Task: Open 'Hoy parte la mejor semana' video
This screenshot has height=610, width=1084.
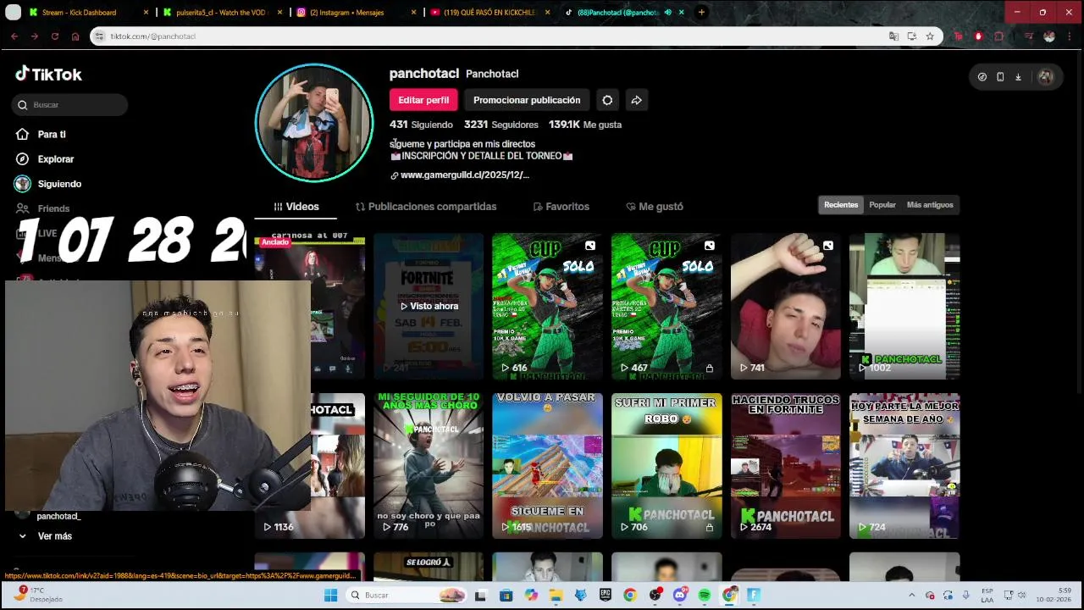Action: pos(904,465)
